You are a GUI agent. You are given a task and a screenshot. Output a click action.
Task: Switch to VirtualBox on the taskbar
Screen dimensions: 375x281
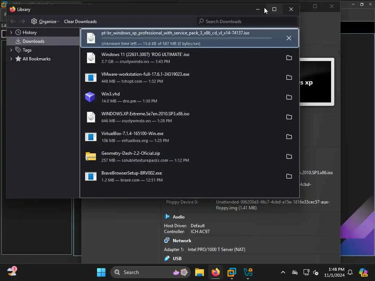(x=248, y=272)
